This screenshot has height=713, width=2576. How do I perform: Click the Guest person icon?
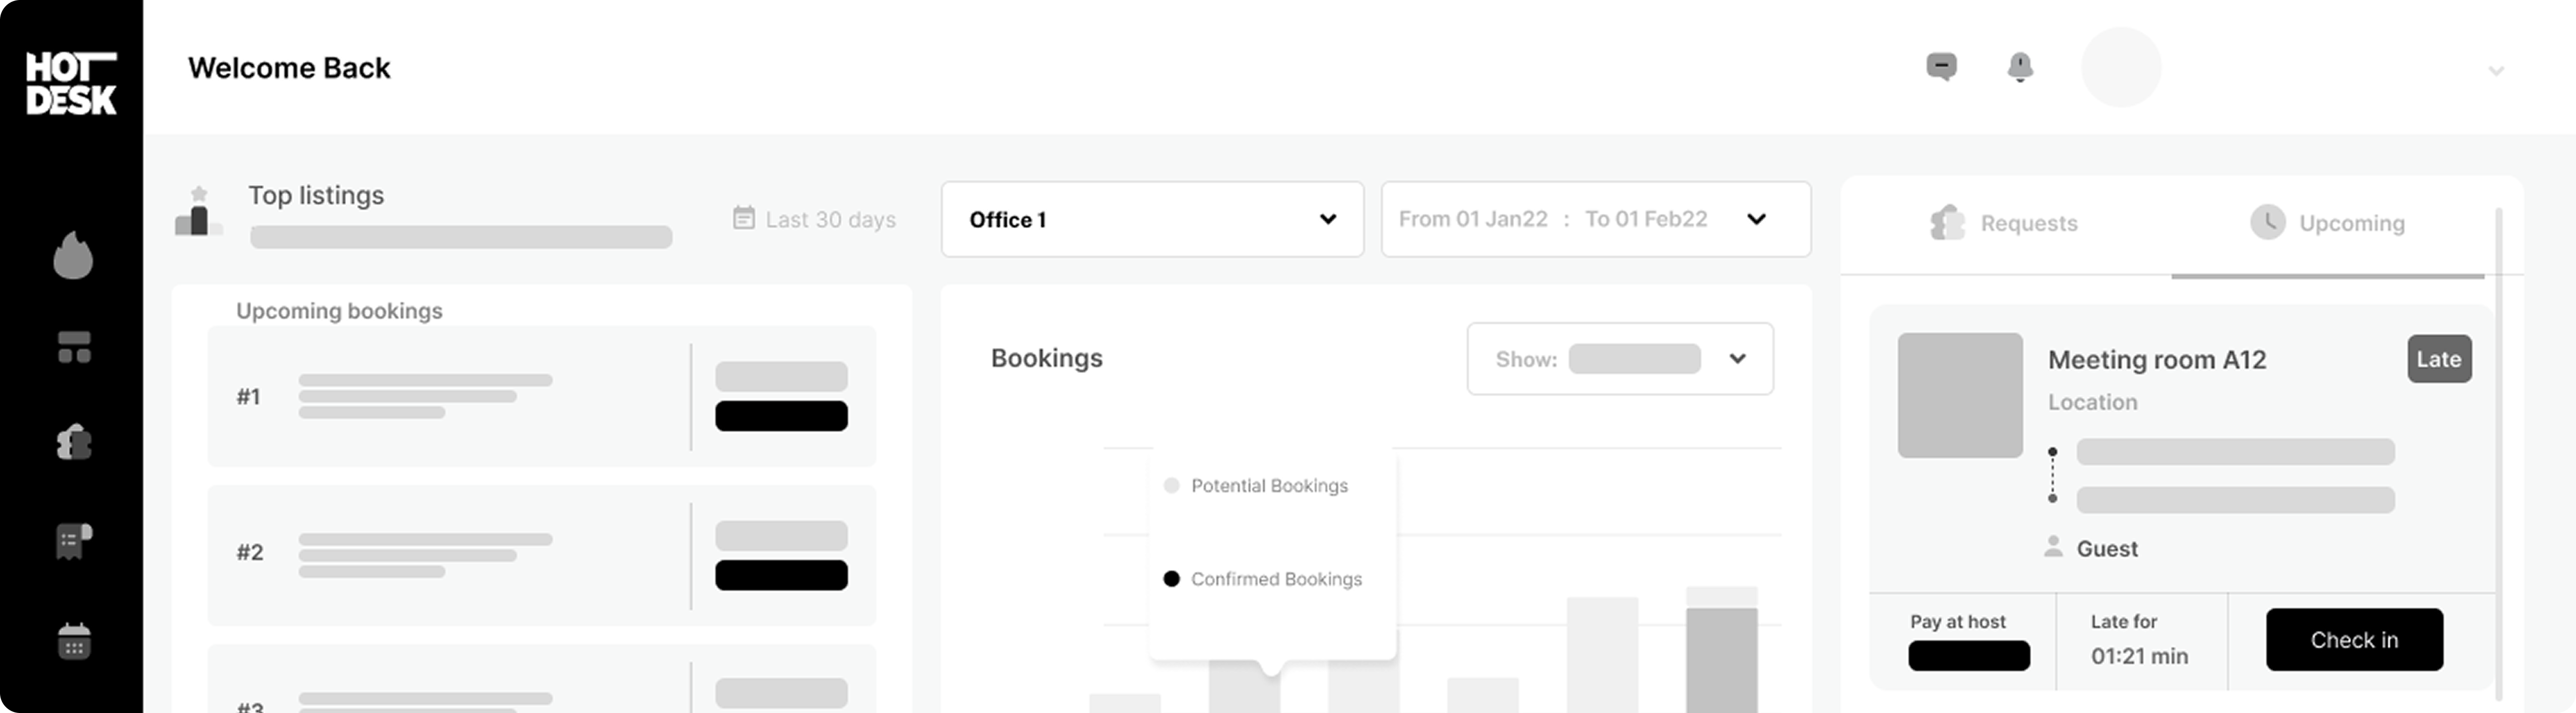pyautogui.click(x=2053, y=547)
